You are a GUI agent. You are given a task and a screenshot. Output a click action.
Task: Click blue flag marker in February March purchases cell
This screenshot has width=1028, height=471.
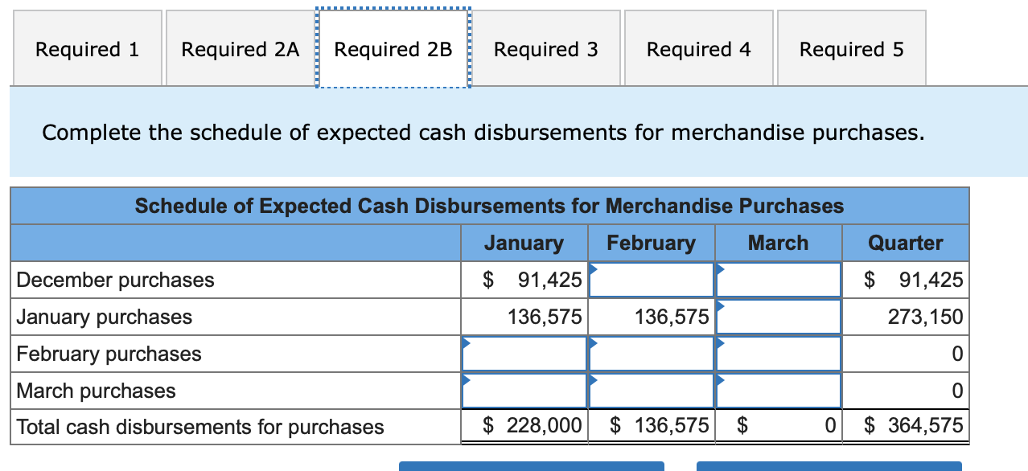point(594,379)
